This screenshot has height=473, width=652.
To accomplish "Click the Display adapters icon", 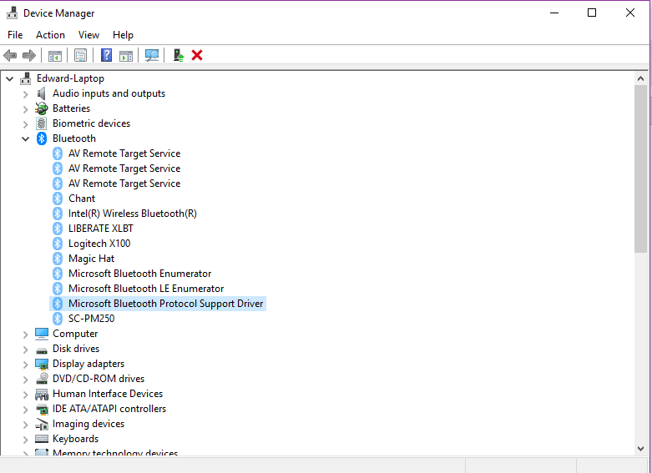I will click(x=42, y=364).
